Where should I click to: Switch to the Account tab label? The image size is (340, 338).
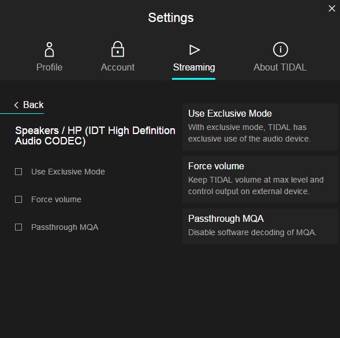coord(118,67)
